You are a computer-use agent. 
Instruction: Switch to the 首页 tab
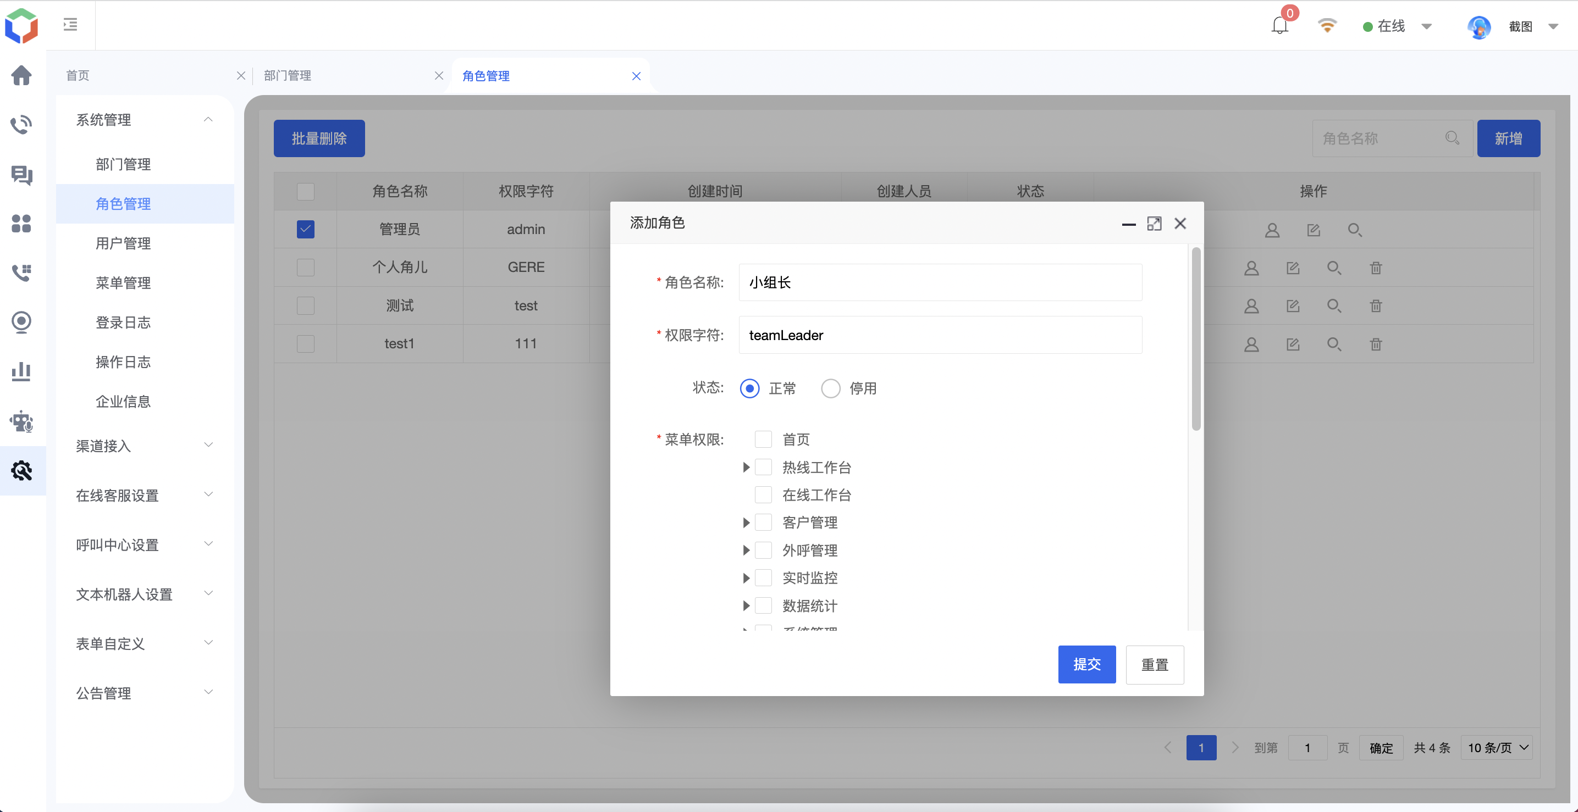point(78,75)
